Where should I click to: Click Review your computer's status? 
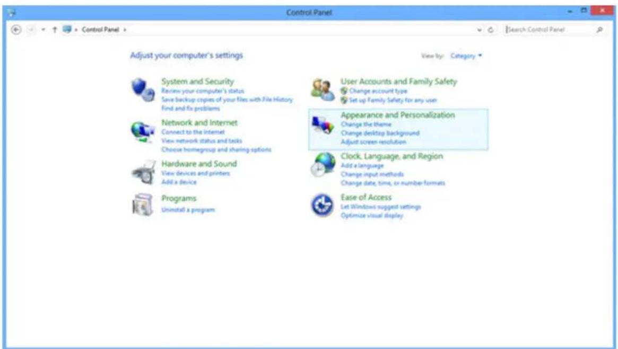click(203, 91)
